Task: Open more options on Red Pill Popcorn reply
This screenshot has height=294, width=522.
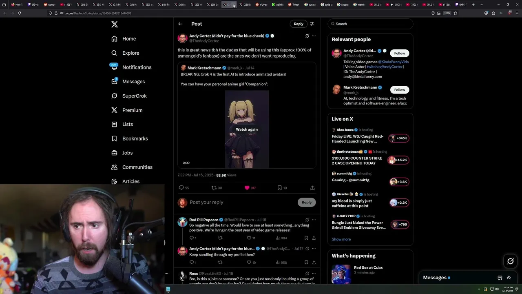Action: (x=314, y=220)
